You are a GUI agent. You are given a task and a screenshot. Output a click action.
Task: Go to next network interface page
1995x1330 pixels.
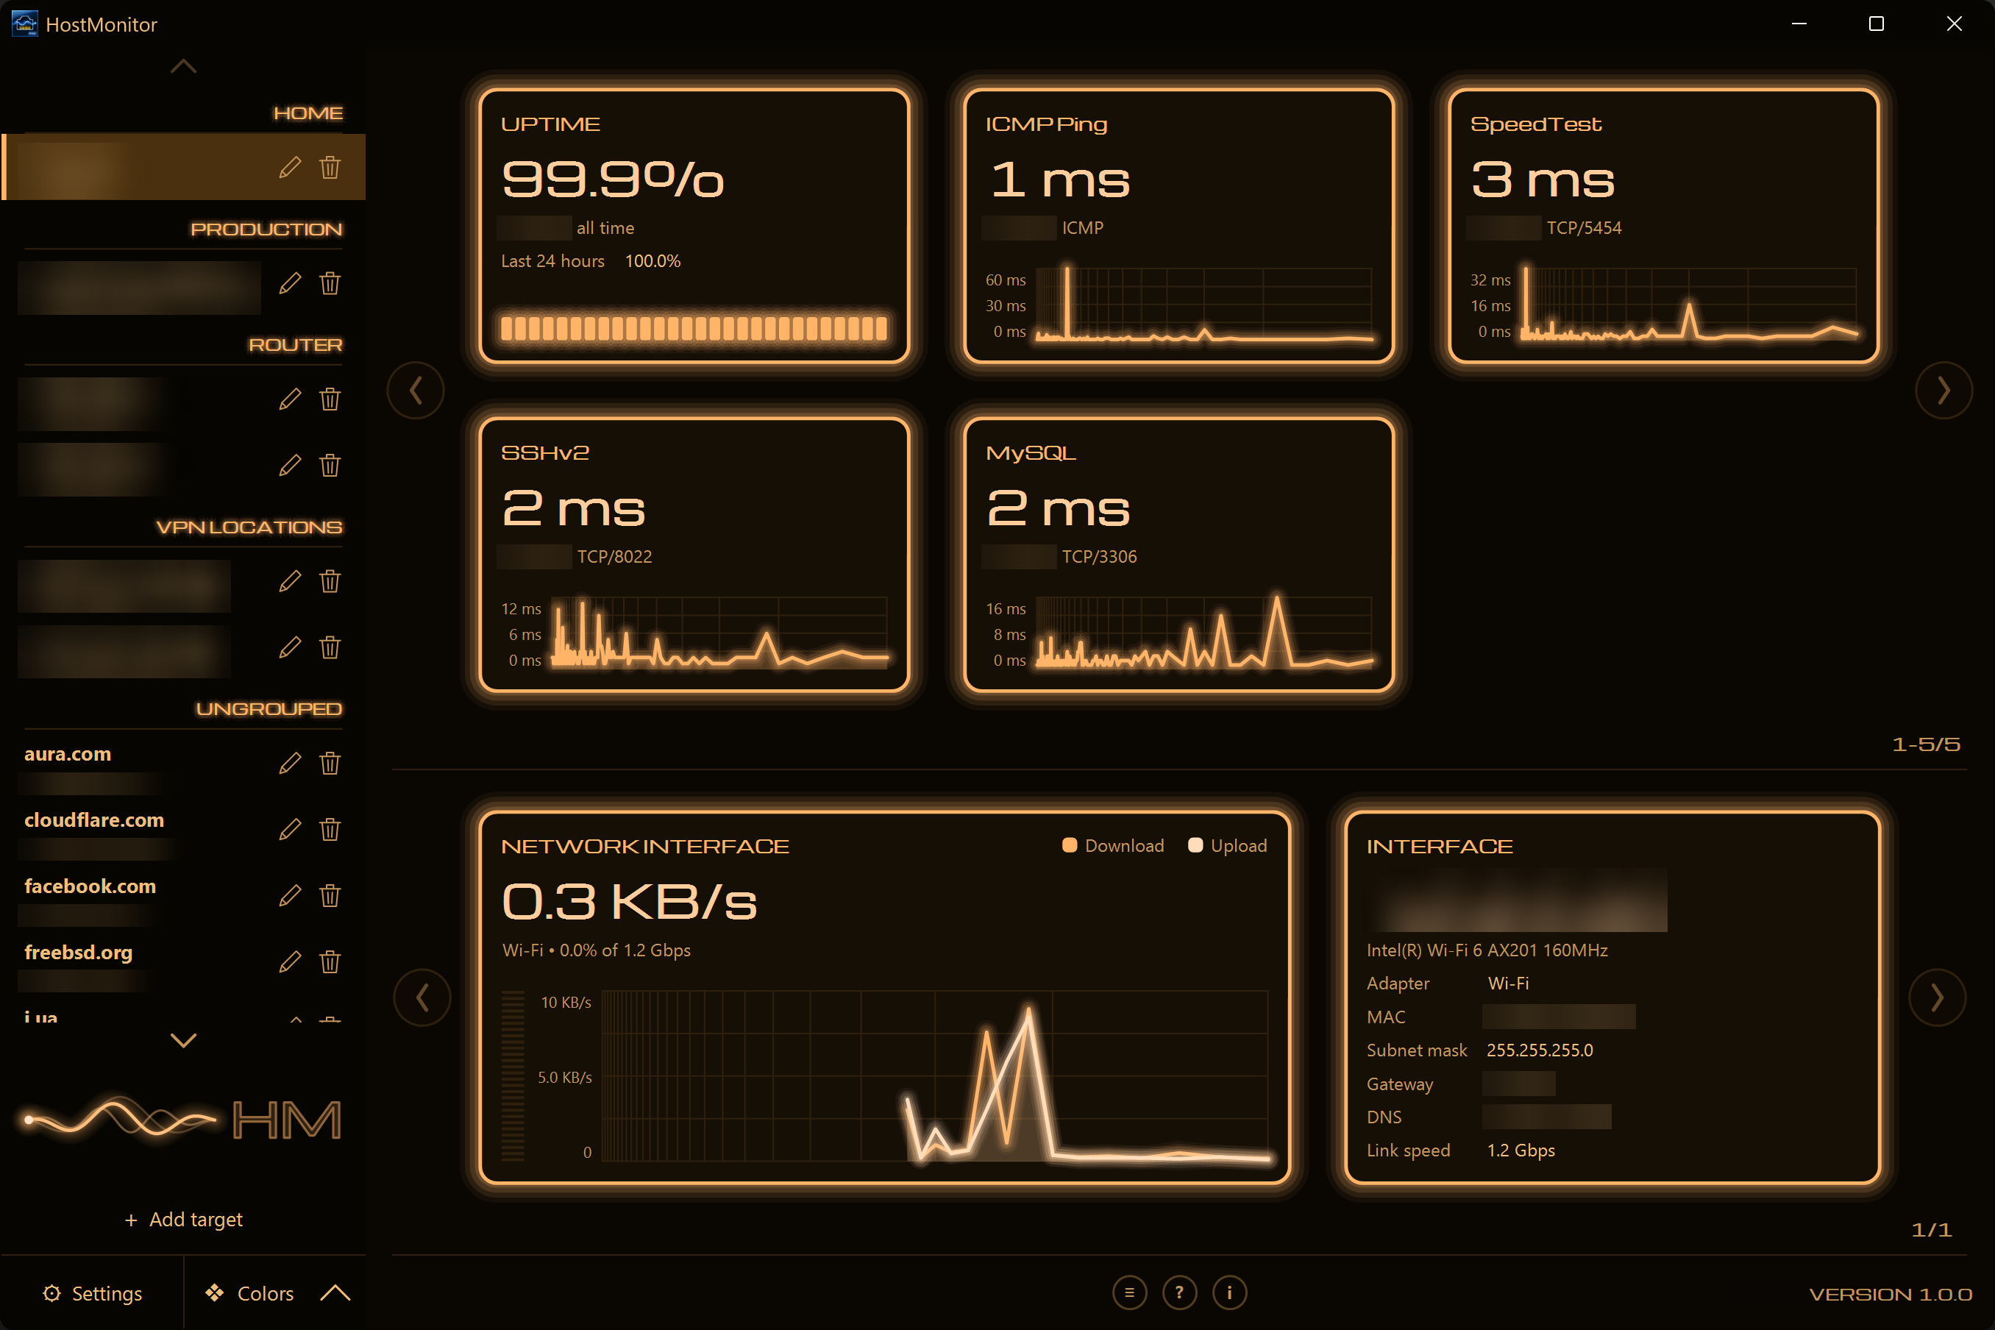pos(1938,997)
